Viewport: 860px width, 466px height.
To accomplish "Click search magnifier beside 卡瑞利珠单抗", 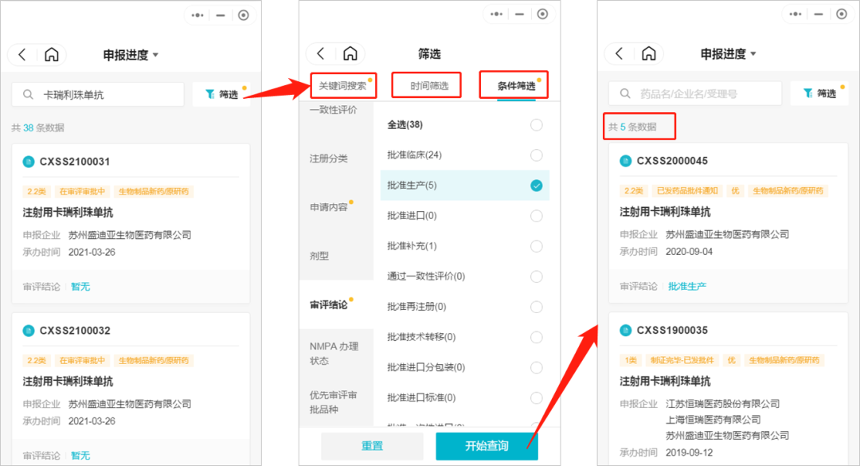I will (28, 95).
